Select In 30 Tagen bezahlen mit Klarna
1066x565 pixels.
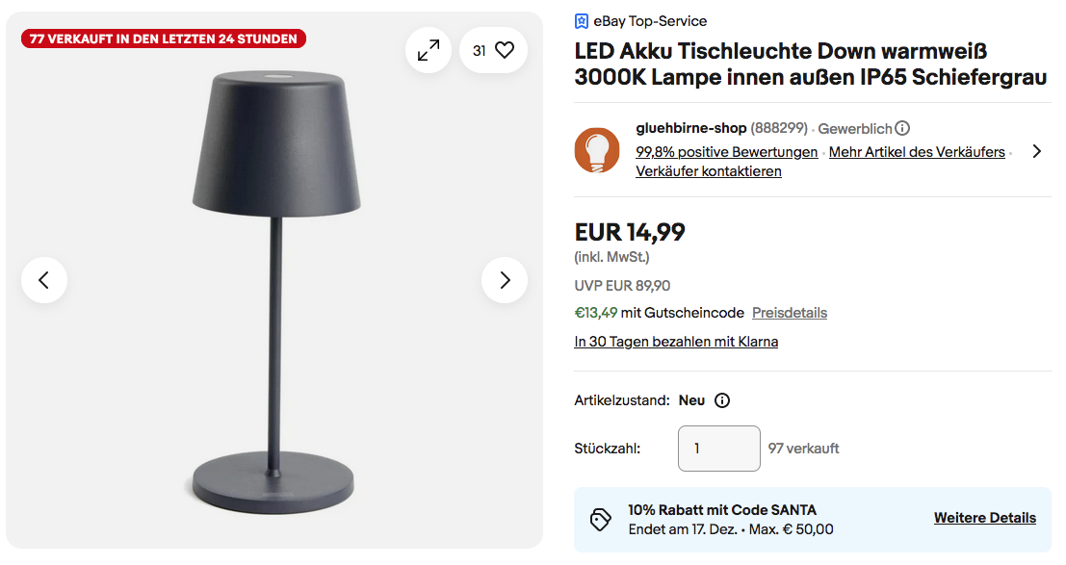pyautogui.click(x=676, y=342)
